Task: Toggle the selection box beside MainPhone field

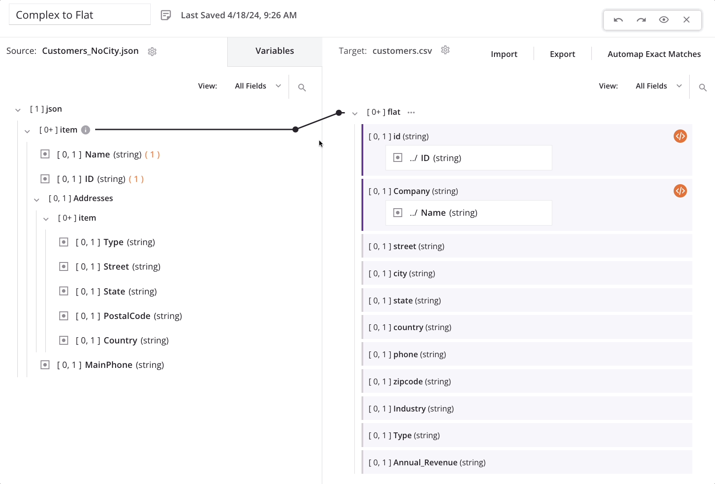Action: (x=45, y=364)
